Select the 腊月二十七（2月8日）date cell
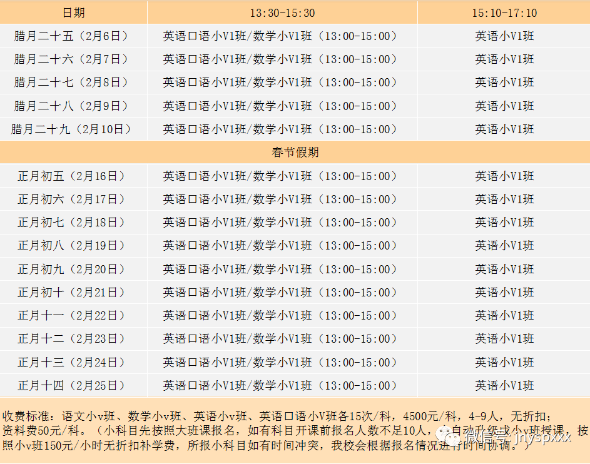 [x=74, y=83]
